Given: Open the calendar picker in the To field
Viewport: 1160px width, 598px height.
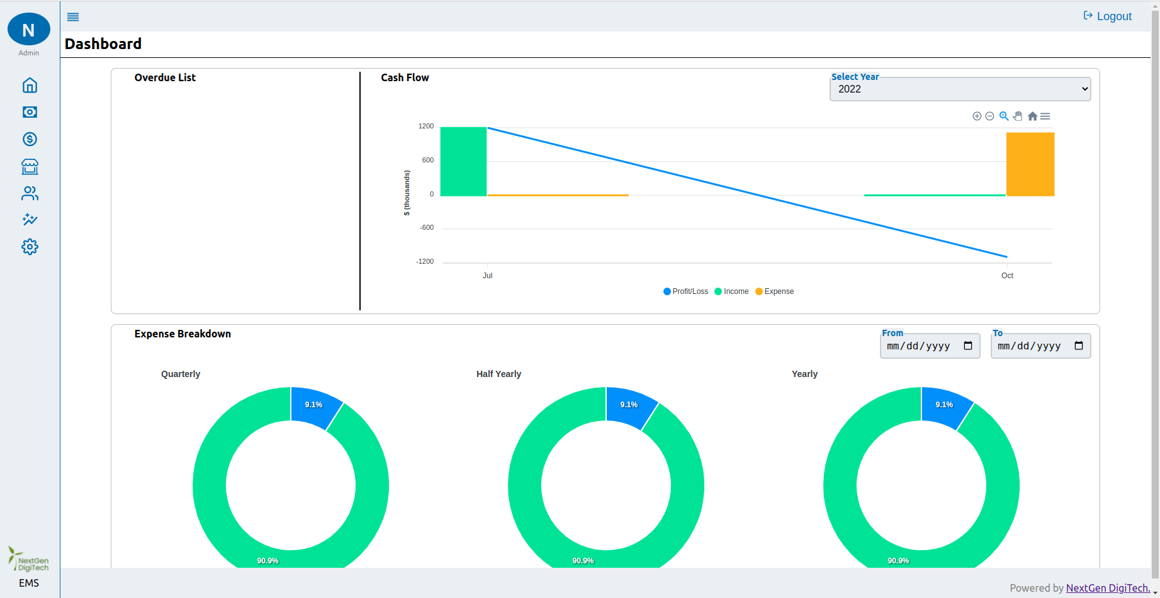Looking at the screenshot, I should click(x=1079, y=346).
